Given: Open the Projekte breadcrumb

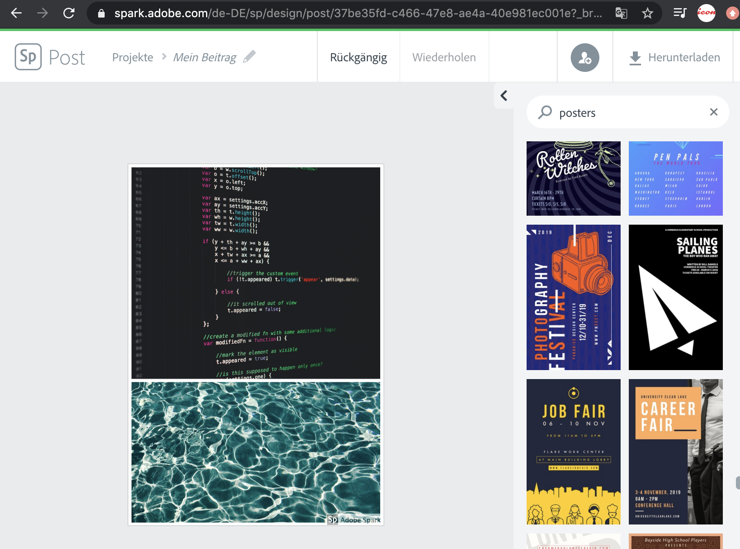Looking at the screenshot, I should (x=132, y=57).
